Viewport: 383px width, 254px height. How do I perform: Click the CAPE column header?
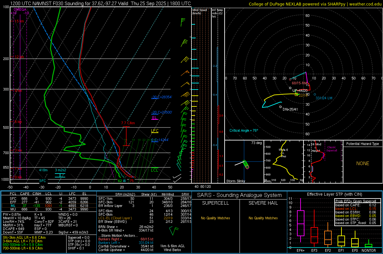tap(25, 194)
